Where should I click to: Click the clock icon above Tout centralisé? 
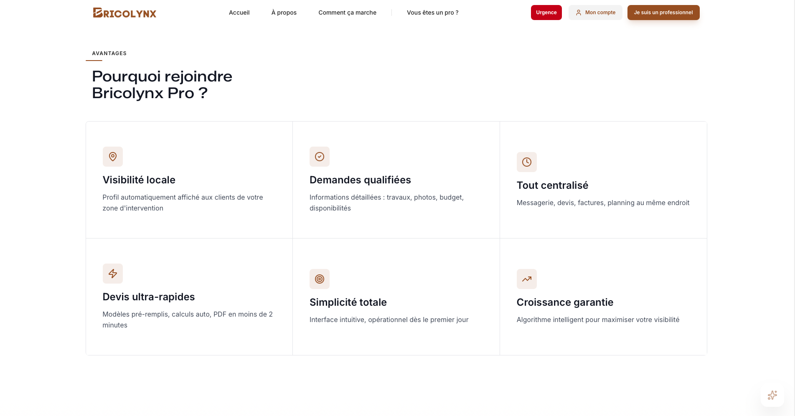point(526,162)
